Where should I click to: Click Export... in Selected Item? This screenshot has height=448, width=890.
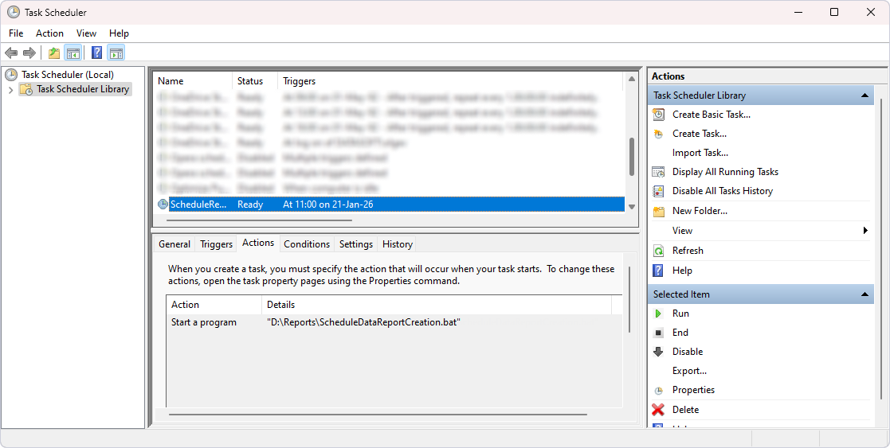point(689,371)
